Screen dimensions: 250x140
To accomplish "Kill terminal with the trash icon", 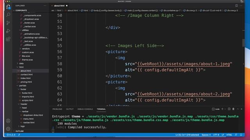I will (x=234, y=109).
